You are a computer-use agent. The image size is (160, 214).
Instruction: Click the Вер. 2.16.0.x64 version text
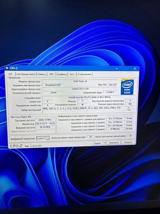coord(33,146)
